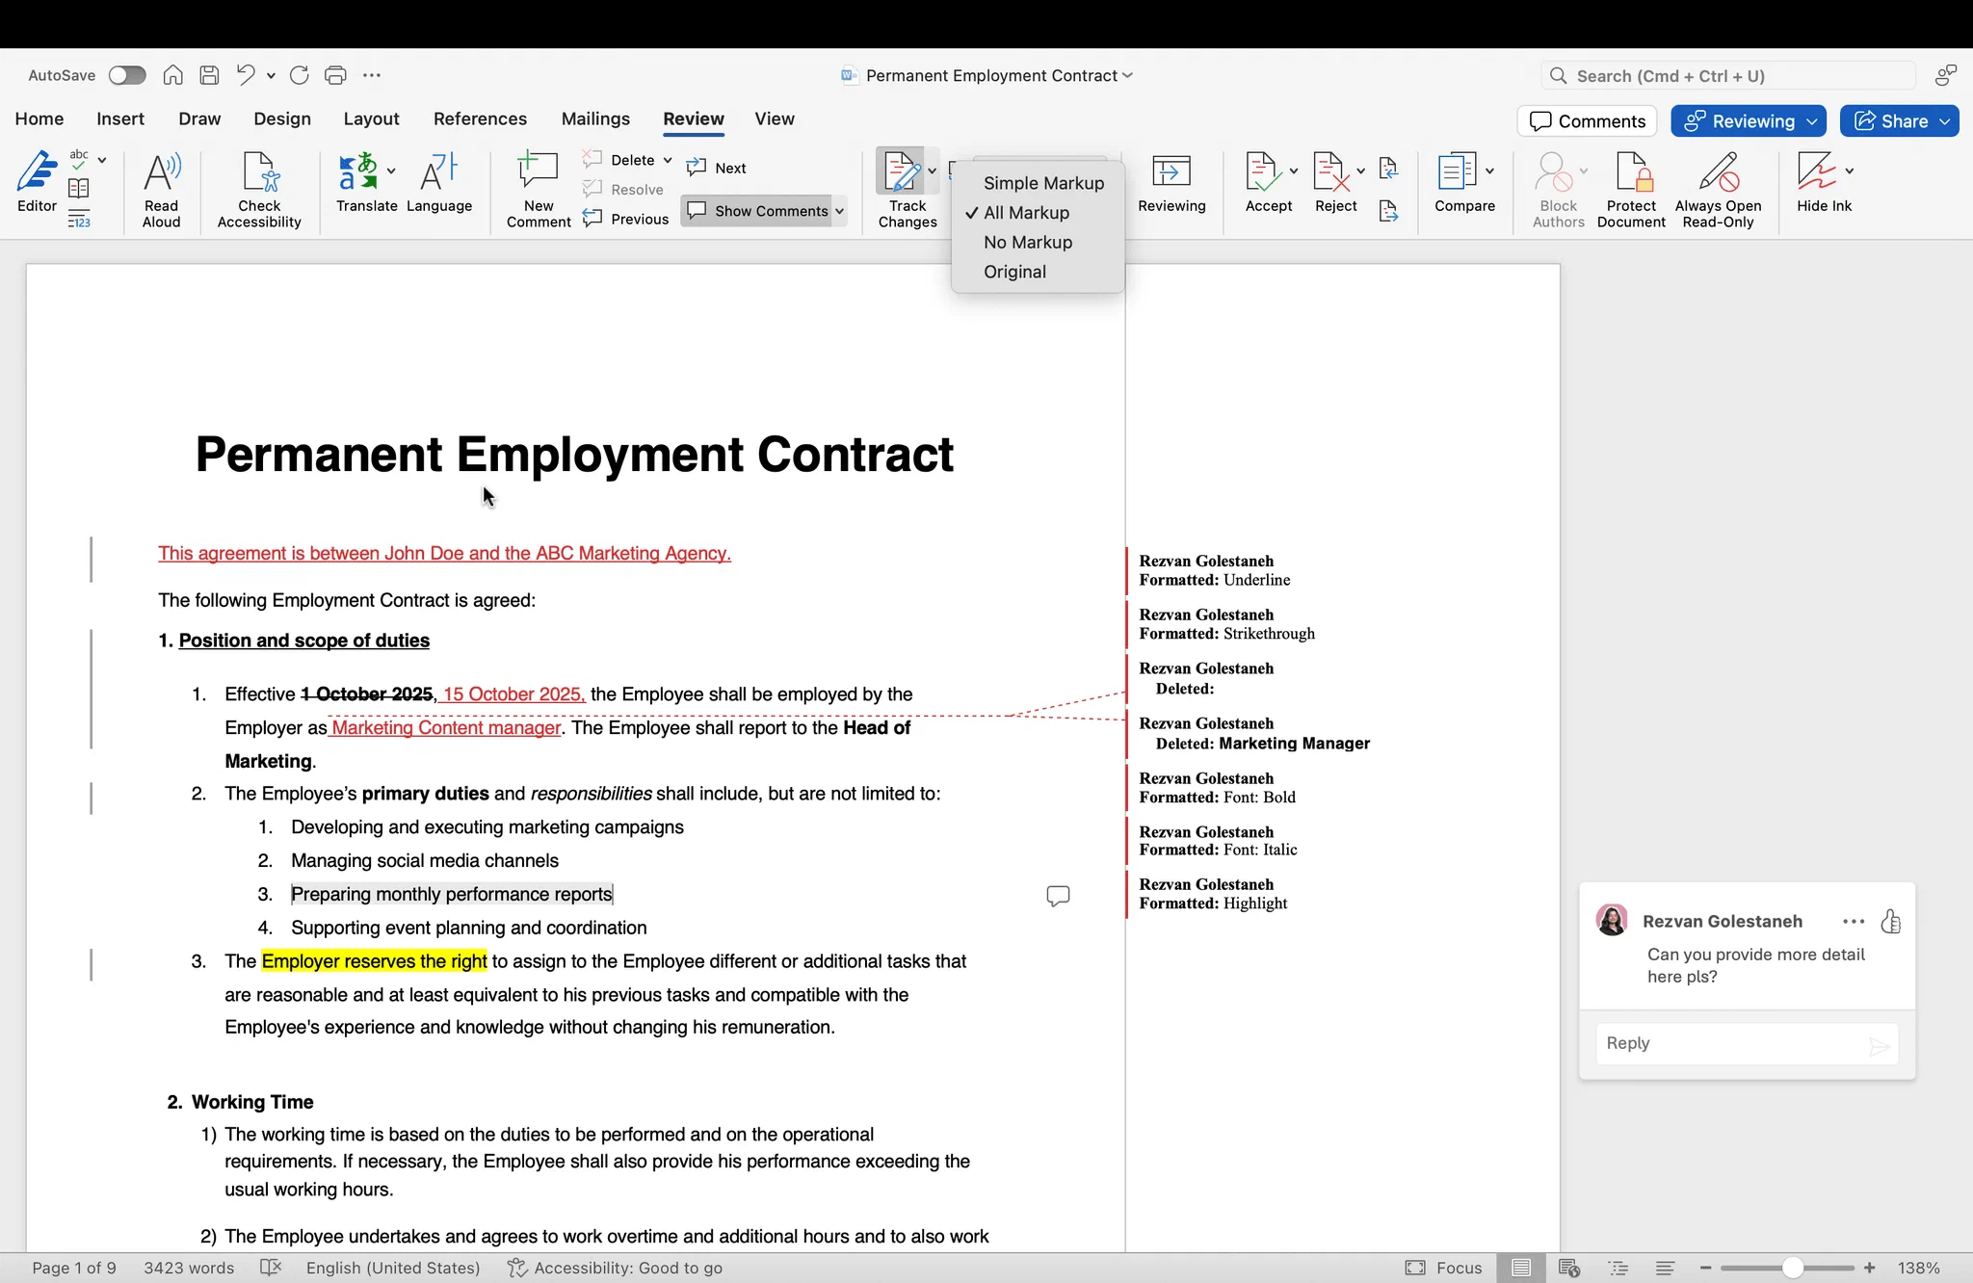This screenshot has width=1973, height=1283.
Task: Expand the Accept options arrow
Action: point(1294,170)
